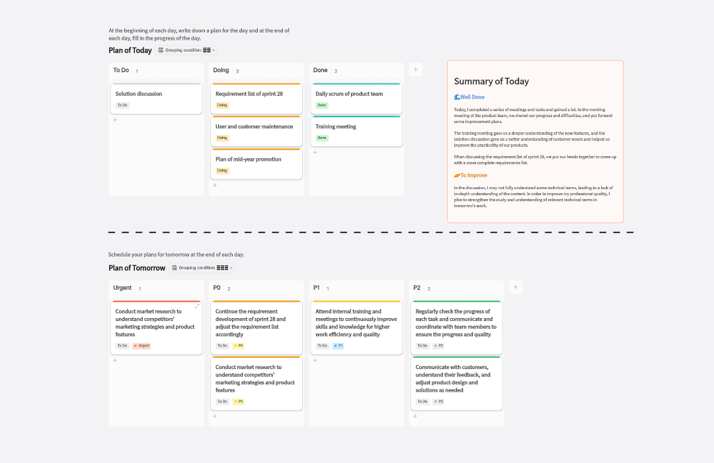Select the P0 column header
The height and width of the screenshot is (463, 714).
(x=217, y=288)
